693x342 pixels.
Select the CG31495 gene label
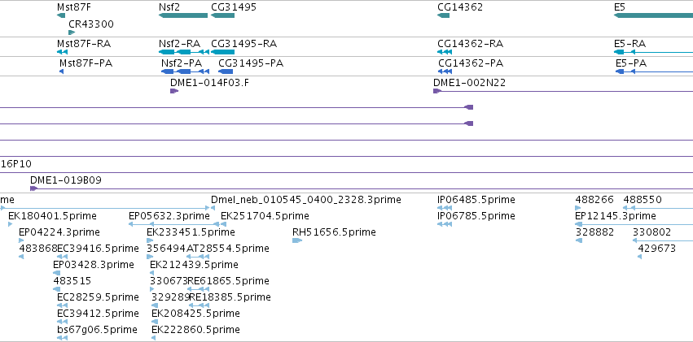click(x=234, y=7)
